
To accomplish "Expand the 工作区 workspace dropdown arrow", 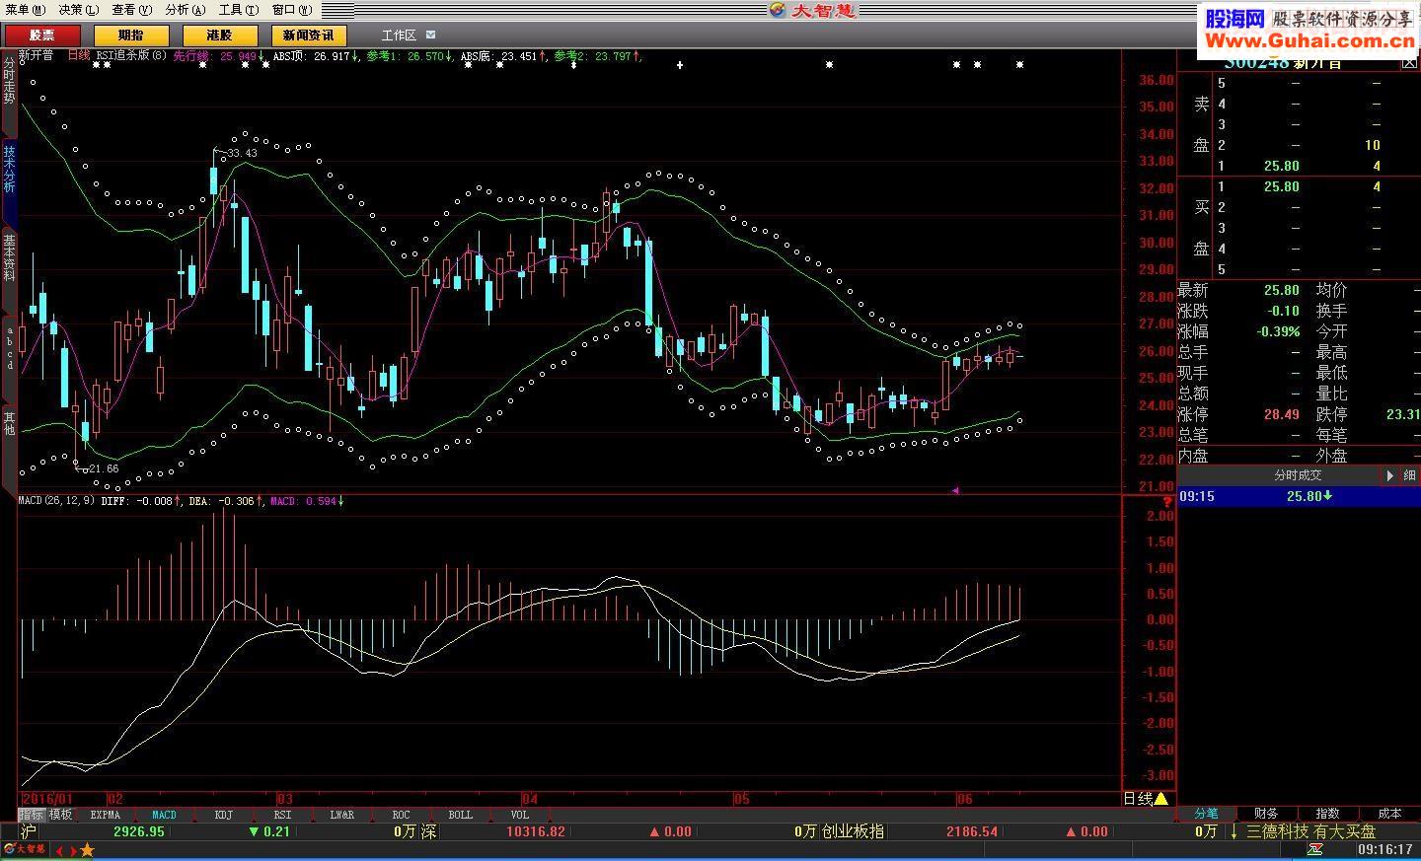I will click(x=430, y=35).
